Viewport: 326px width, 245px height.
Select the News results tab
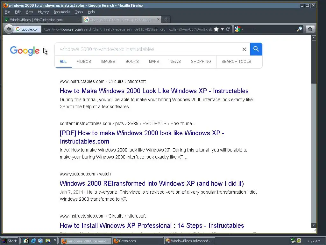pos(175,62)
